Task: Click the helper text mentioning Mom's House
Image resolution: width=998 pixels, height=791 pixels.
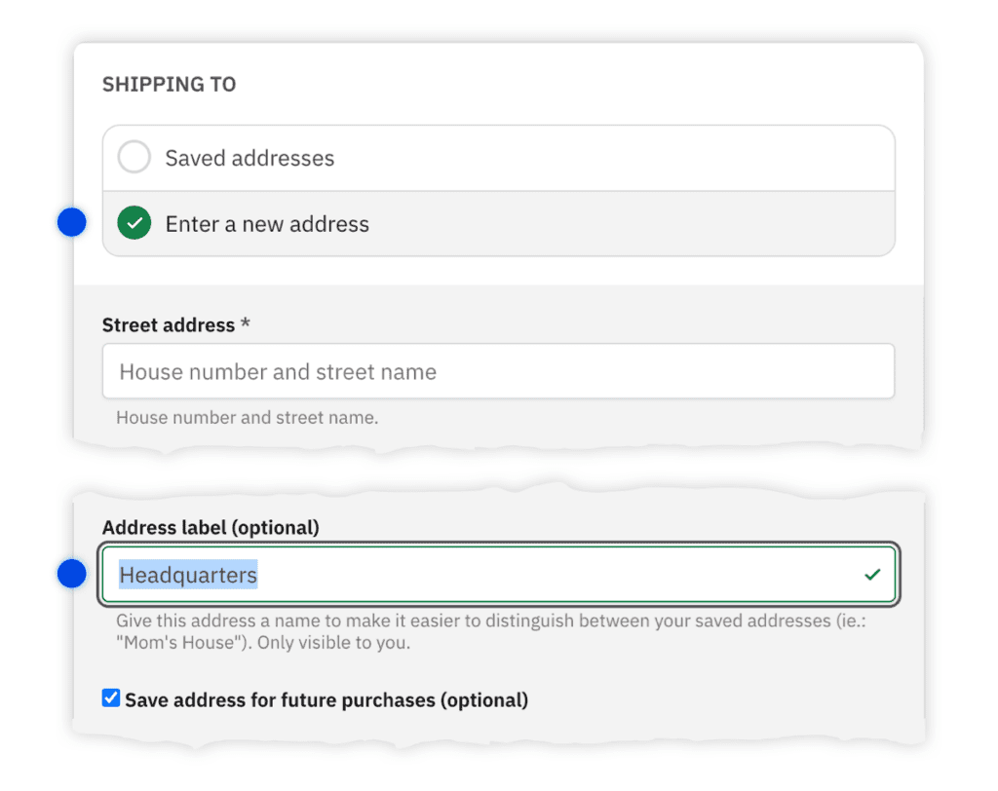Action: pyautogui.click(x=491, y=631)
